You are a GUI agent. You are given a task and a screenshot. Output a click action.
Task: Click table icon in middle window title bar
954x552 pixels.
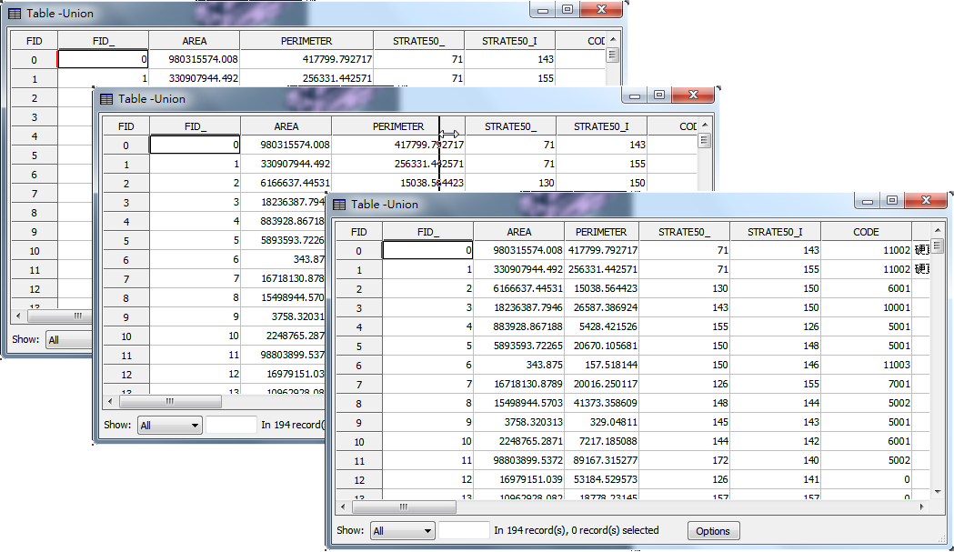(106, 99)
